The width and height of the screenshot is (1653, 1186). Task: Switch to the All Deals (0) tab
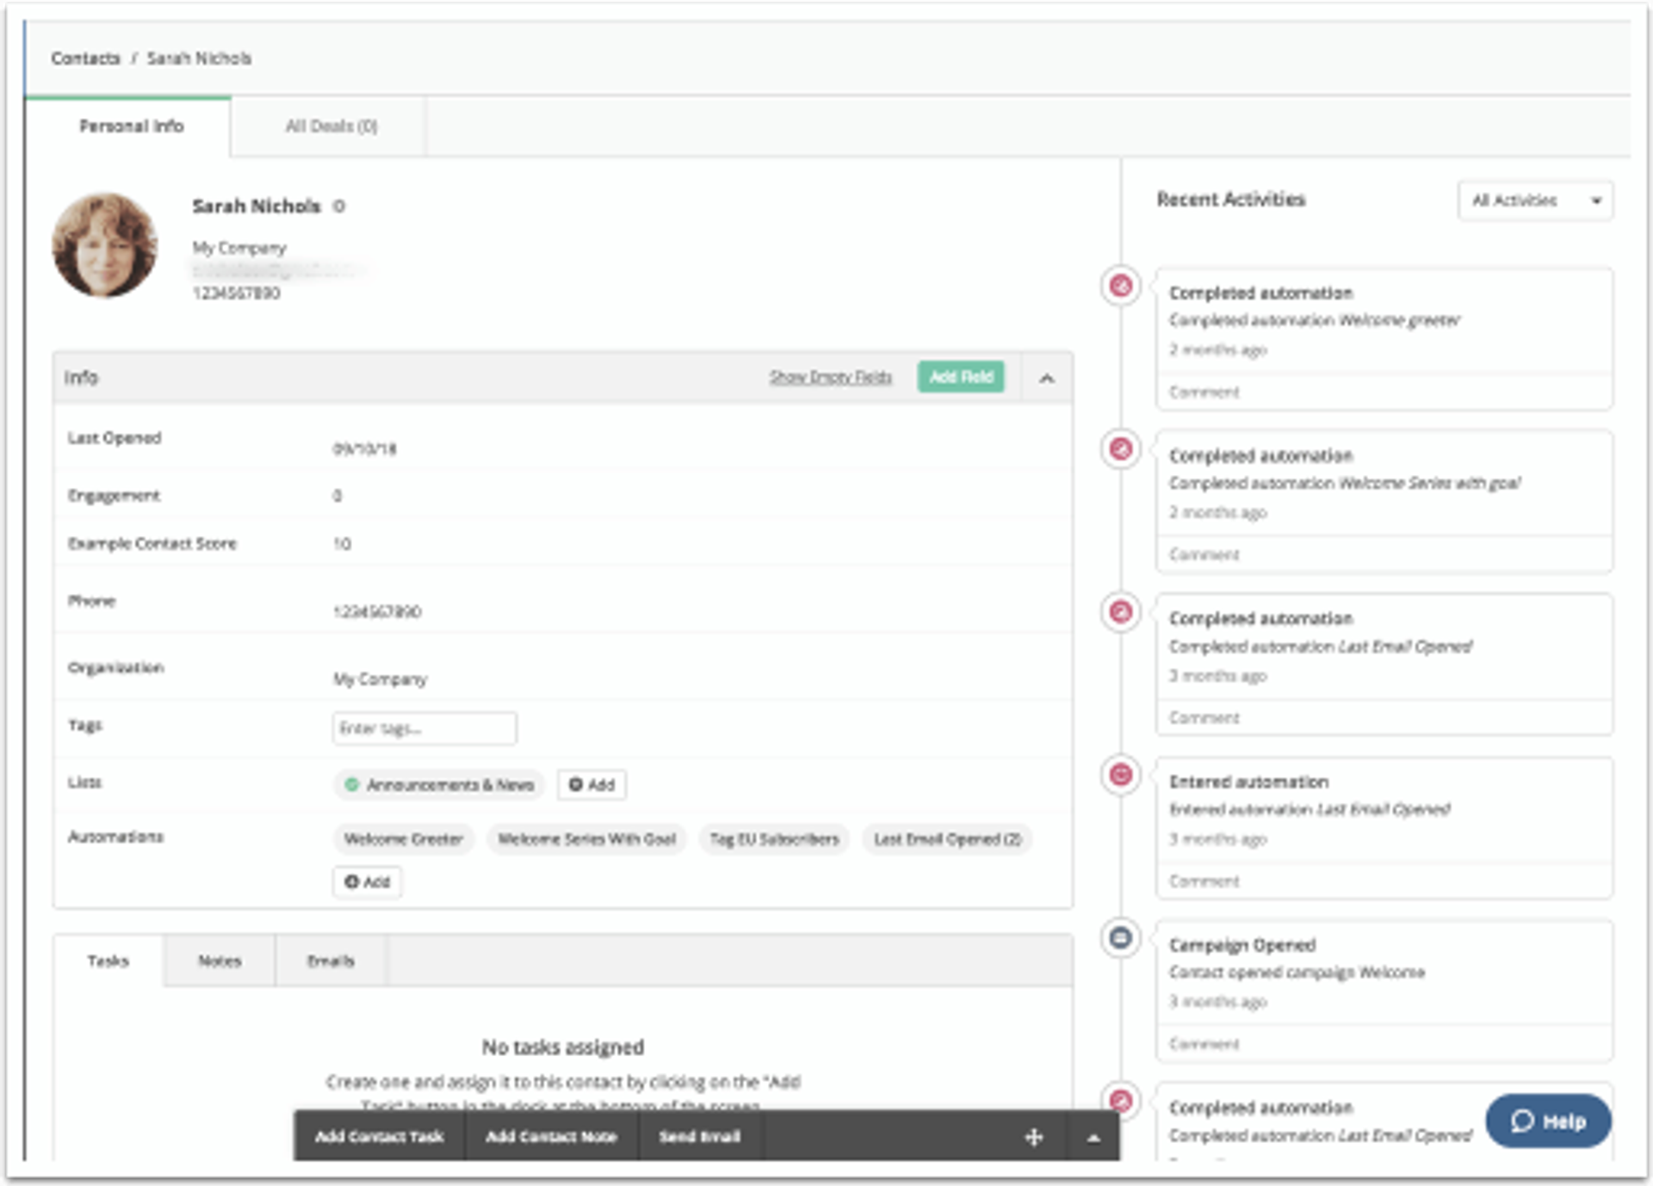pyautogui.click(x=330, y=126)
